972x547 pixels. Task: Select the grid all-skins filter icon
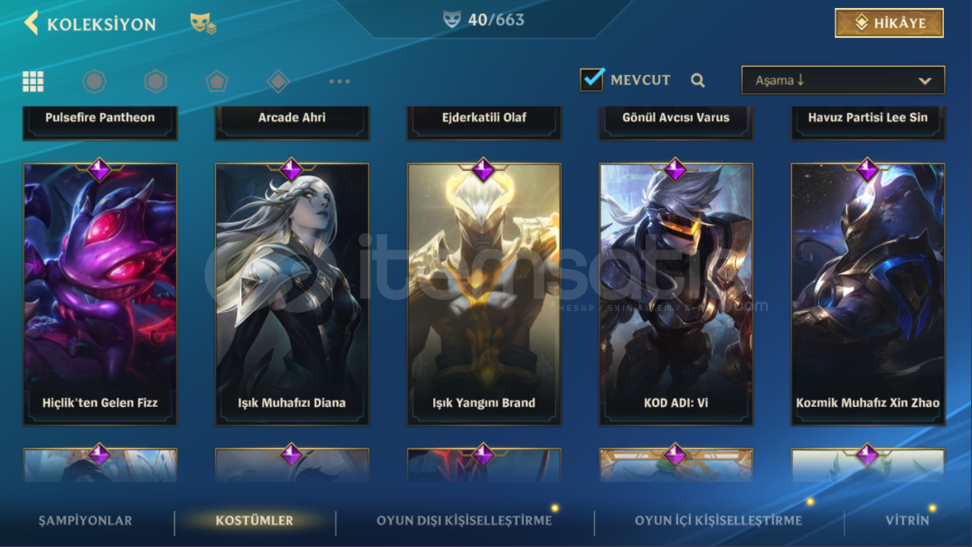33,81
